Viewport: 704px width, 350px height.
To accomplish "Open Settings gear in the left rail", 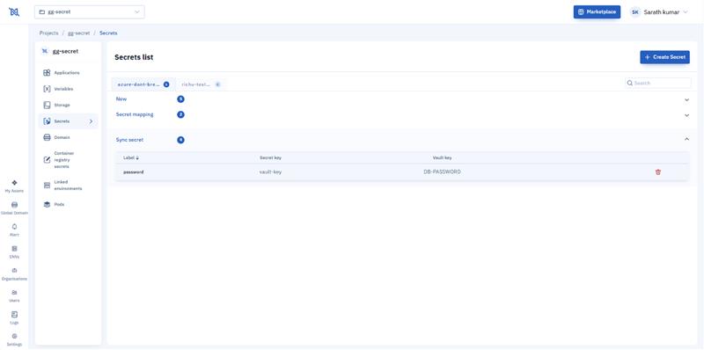I will 14,339.
